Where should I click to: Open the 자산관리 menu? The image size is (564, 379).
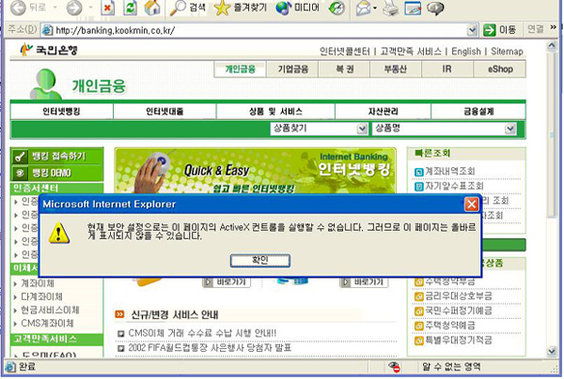tap(383, 112)
